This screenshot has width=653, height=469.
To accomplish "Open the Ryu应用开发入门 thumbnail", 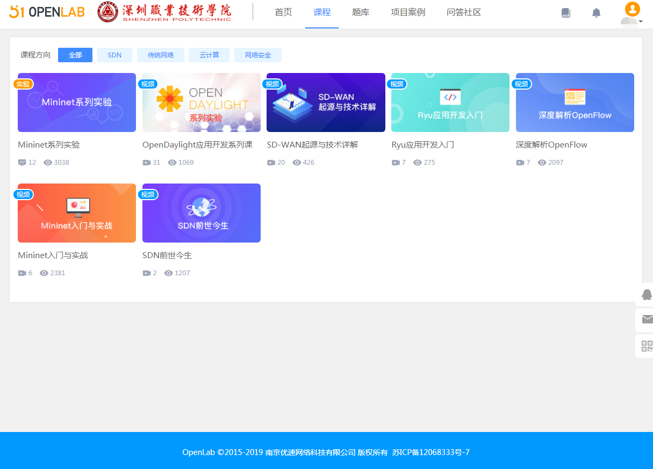I will tap(450, 102).
